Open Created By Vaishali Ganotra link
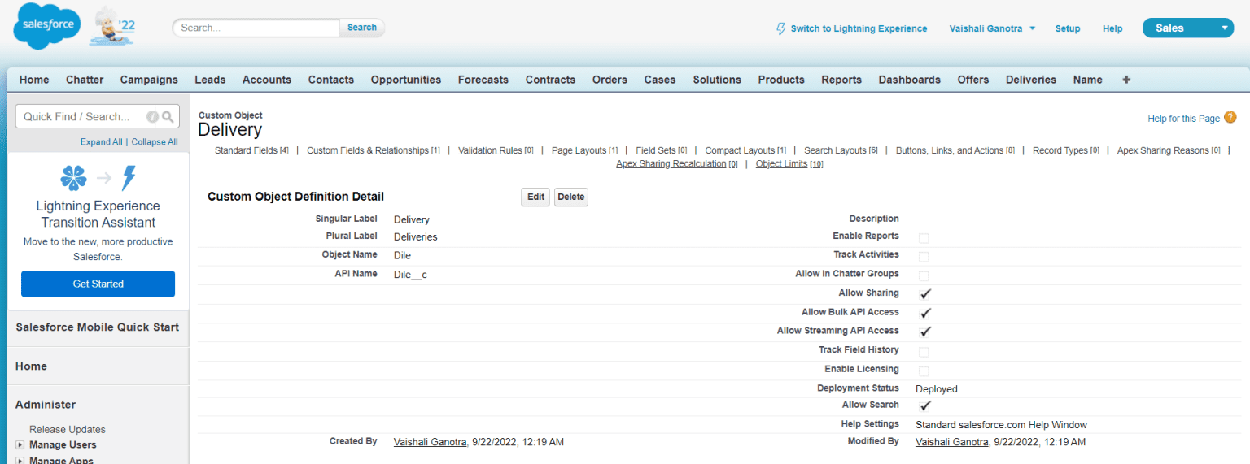This screenshot has height=464, width=1250. click(x=431, y=442)
